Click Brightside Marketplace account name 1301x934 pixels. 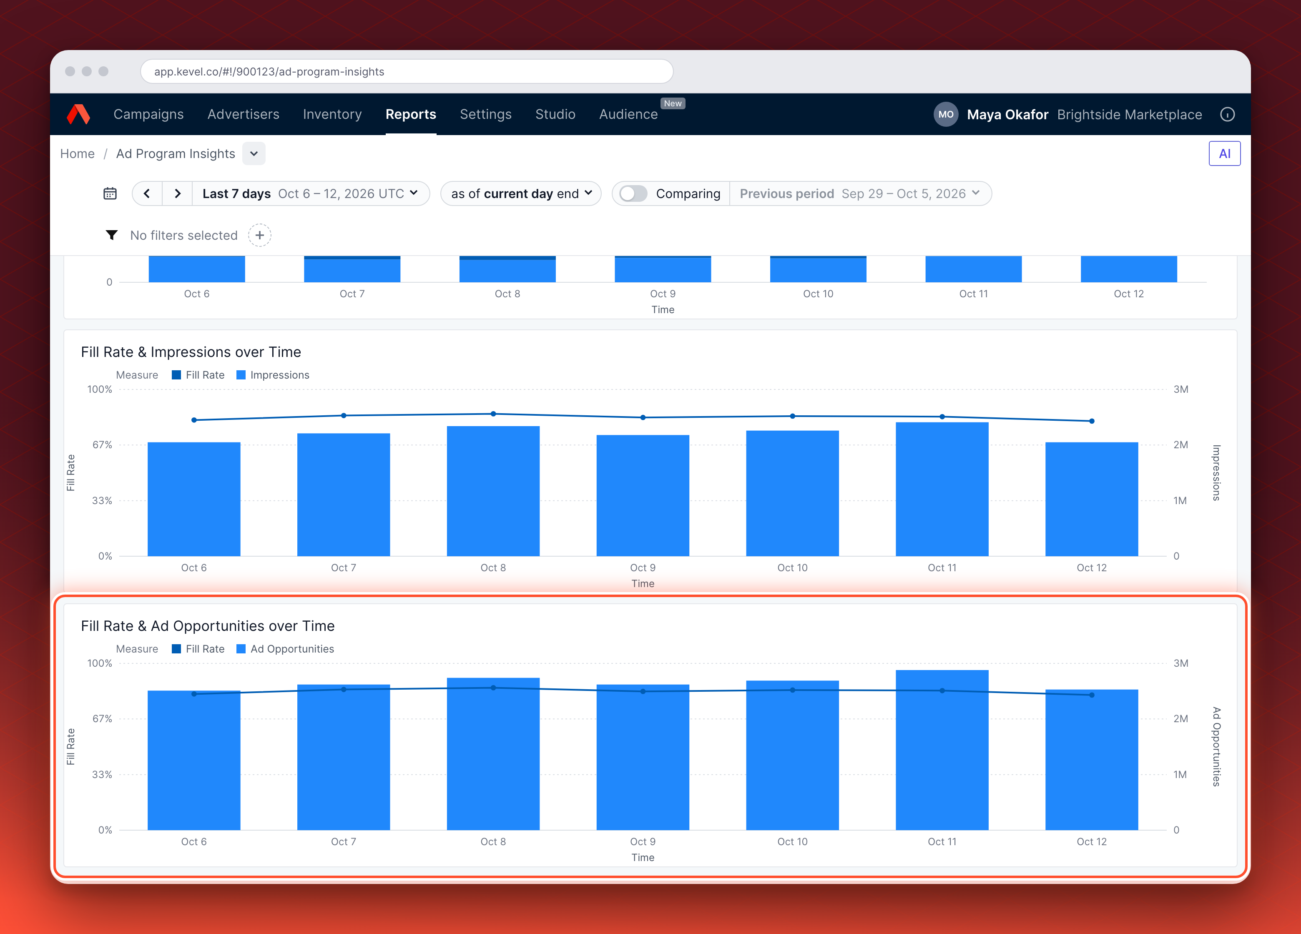coord(1130,114)
